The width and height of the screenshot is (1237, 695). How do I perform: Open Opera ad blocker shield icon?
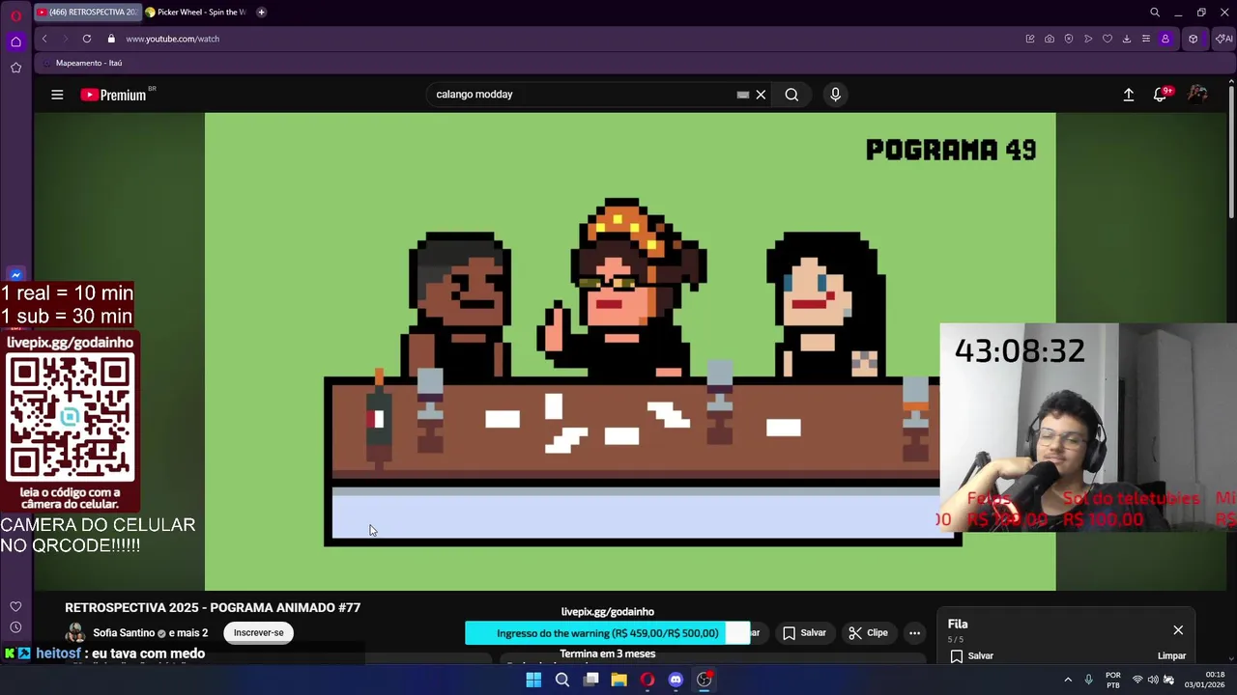[x=1069, y=39]
